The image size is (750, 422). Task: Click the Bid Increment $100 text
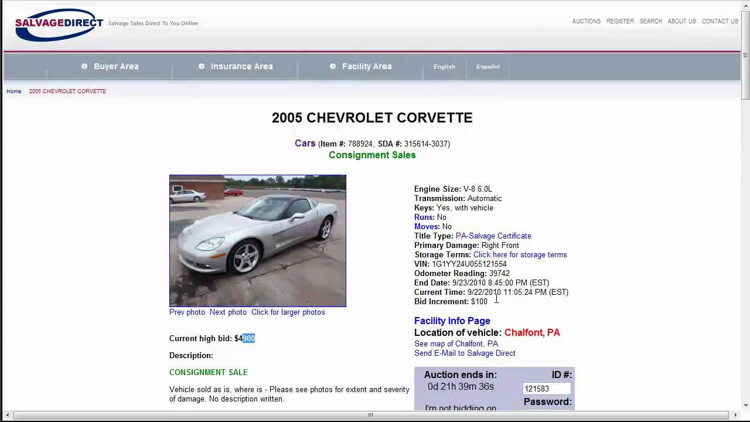click(451, 302)
